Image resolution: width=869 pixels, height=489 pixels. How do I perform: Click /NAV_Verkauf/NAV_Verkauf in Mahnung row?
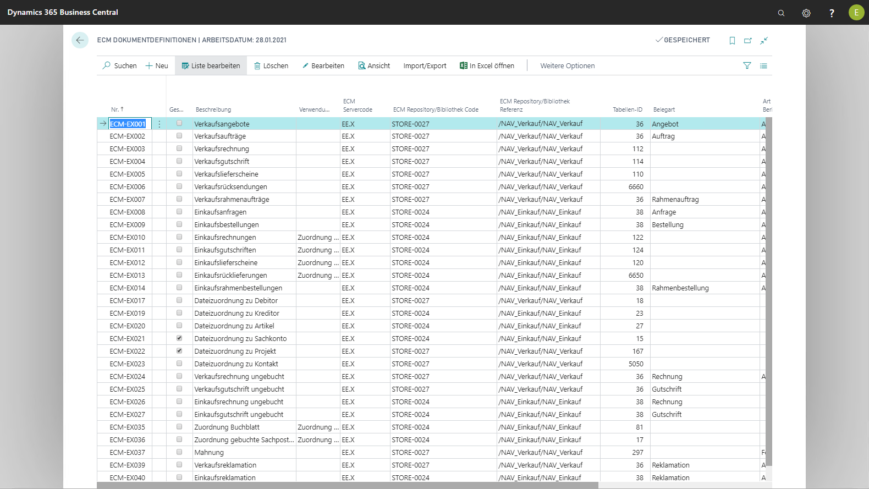click(x=540, y=452)
